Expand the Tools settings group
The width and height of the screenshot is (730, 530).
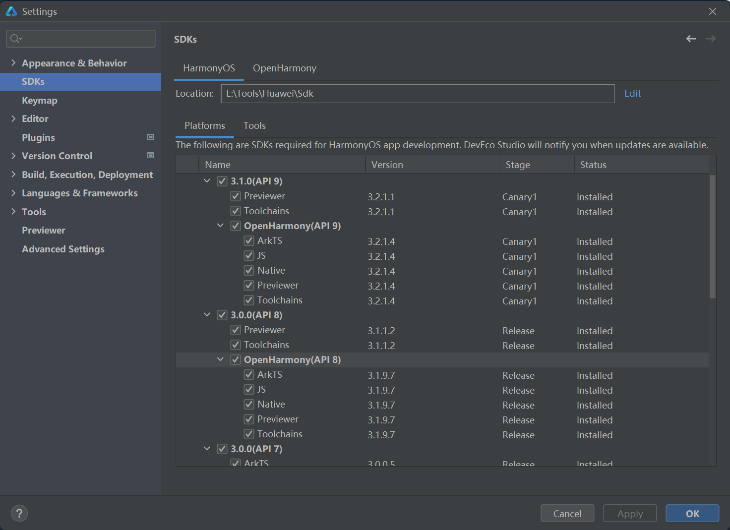13,211
